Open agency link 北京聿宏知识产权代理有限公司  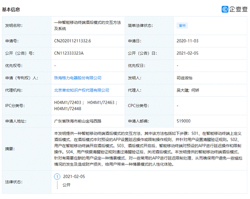pos(82,90)
